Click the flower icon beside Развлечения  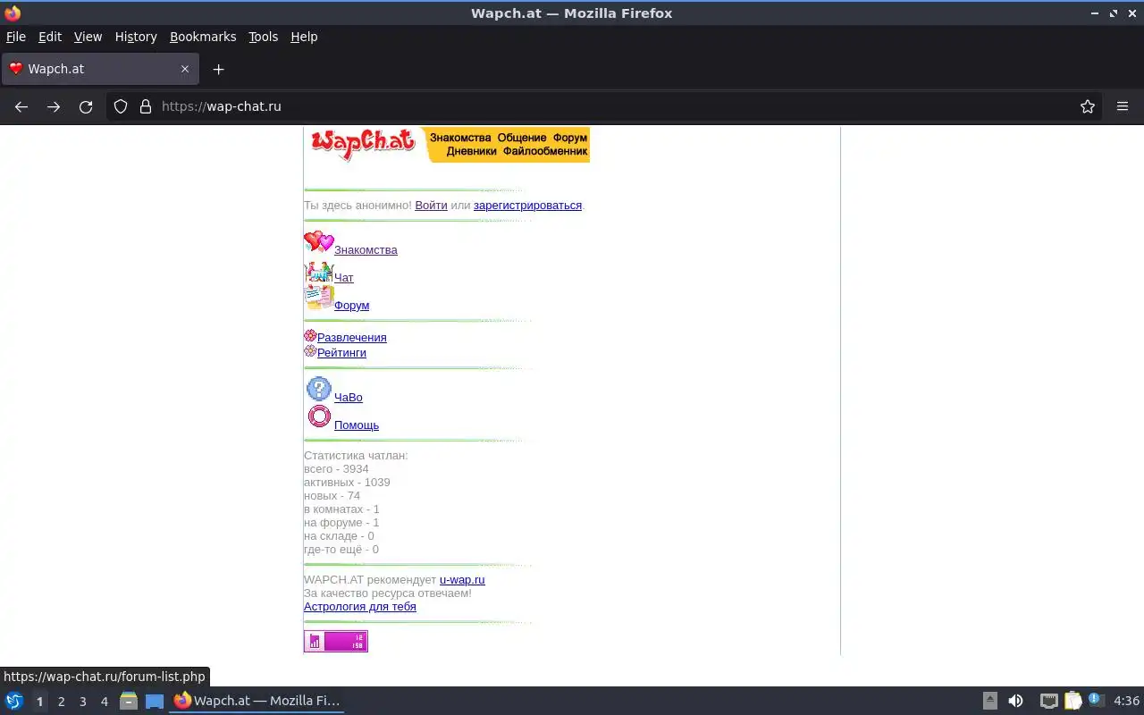(310, 336)
